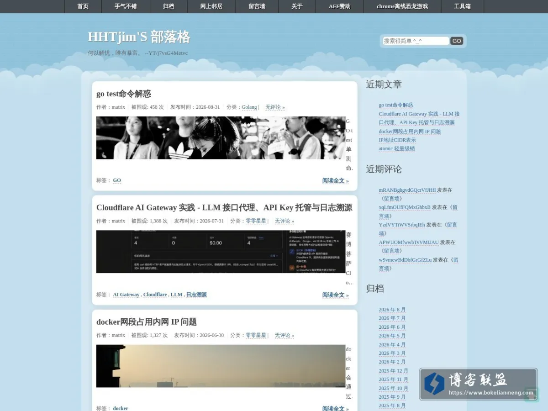
Task: Open 归档 in the top navigation bar
Action: [x=169, y=6]
